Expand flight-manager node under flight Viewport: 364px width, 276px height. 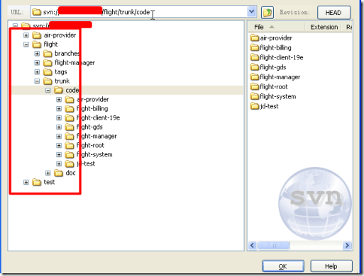37,63
